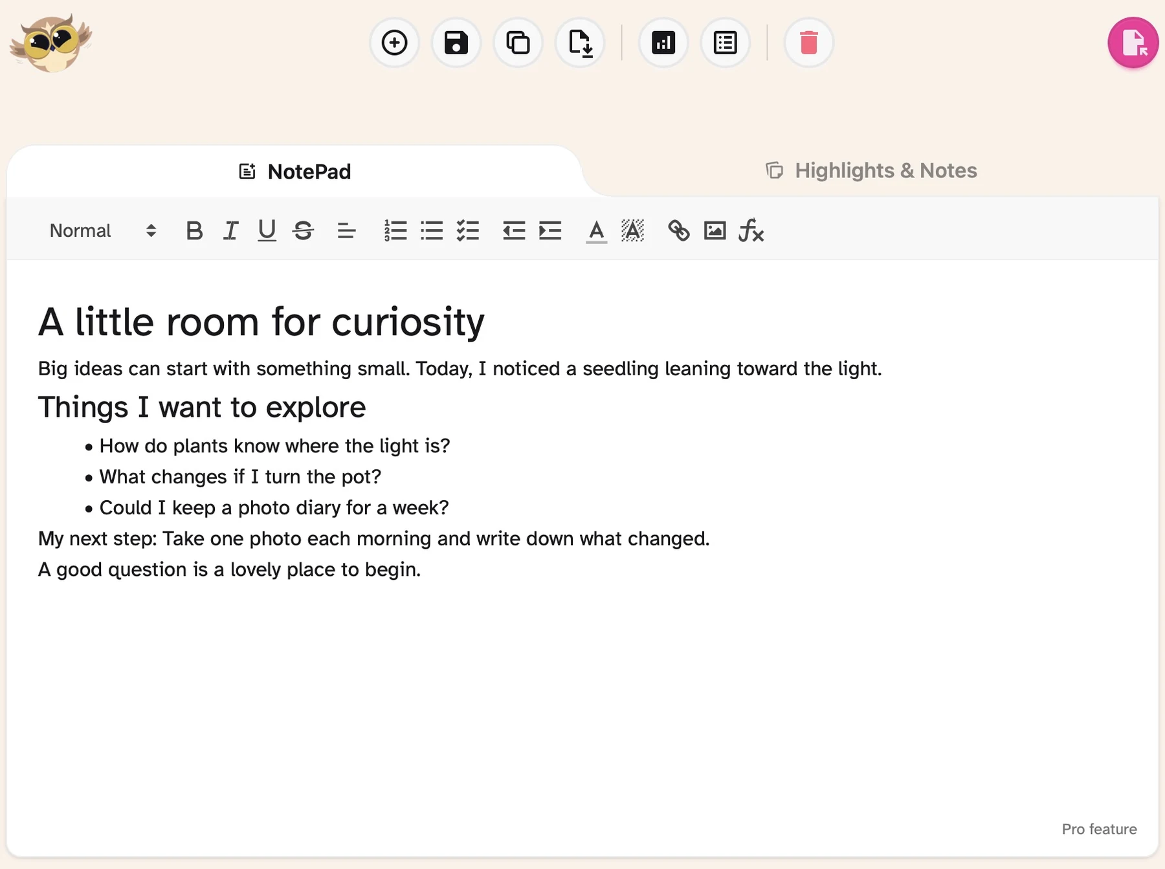Open the Normal paragraph style dropdown

click(x=103, y=230)
